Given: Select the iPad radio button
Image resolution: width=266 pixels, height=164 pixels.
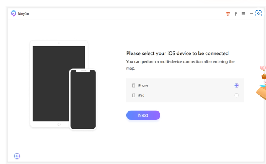Looking at the screenshot, I should 237,95.
